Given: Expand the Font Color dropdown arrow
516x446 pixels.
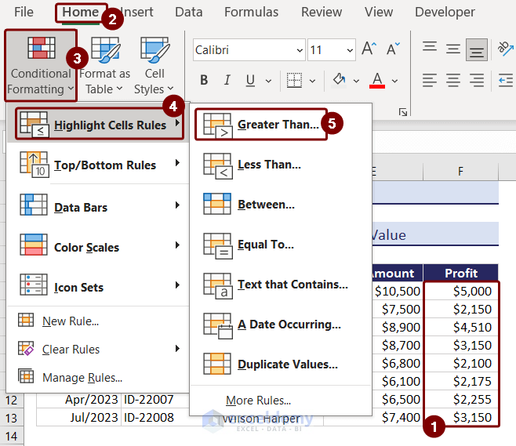Looking at the screenshot, I should coord(395,81).
